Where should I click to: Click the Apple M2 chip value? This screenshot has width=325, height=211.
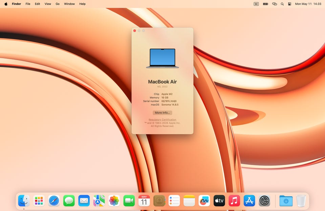pos(167,94)
